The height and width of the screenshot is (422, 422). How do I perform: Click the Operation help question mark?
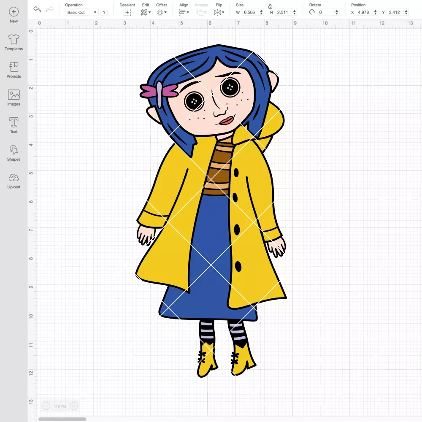click(104, 12)
